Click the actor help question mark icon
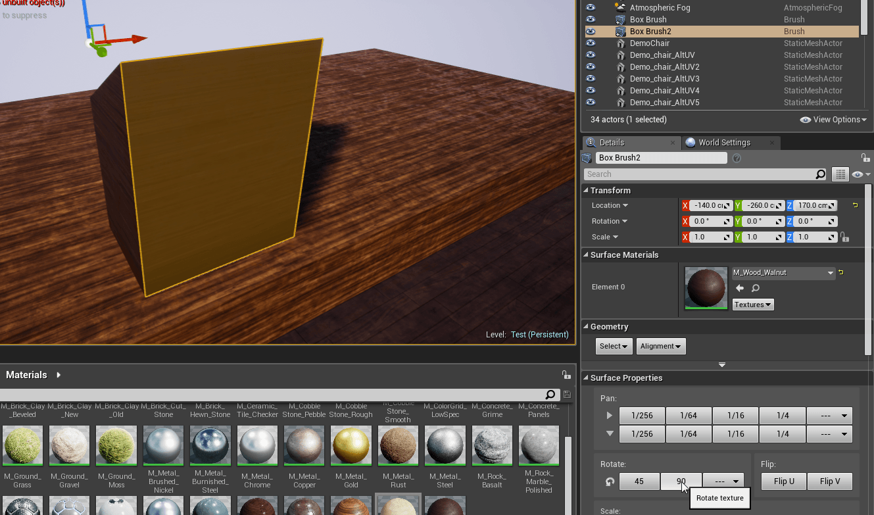The height and width of the screenshot is (515, 874). [x=737, y=158]
